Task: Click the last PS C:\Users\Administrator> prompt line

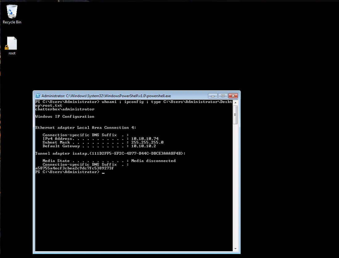Action: [67, 172]
